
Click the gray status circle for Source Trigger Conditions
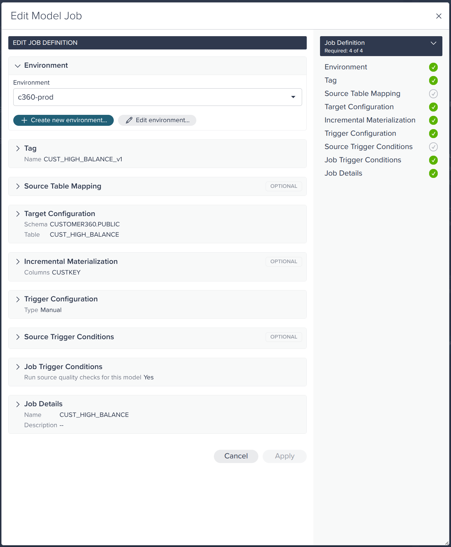[433, 147]
